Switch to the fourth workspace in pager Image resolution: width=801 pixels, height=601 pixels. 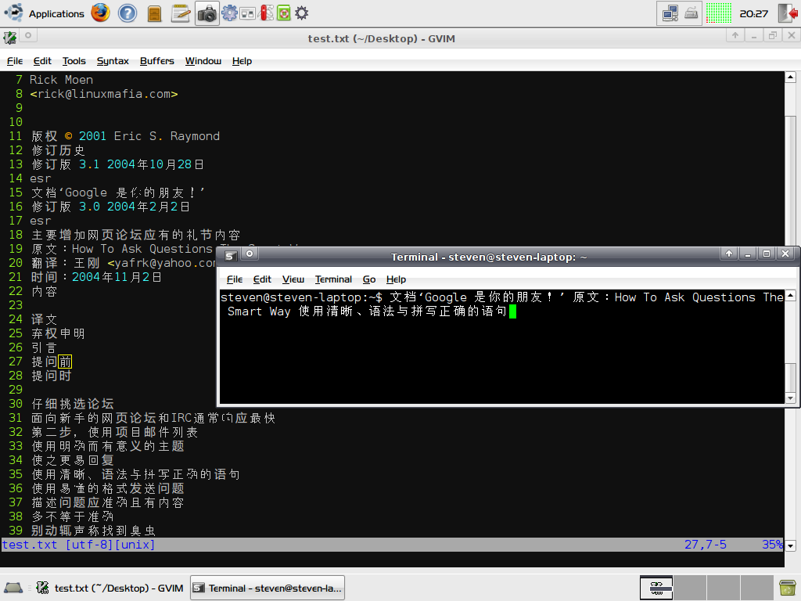756,588
